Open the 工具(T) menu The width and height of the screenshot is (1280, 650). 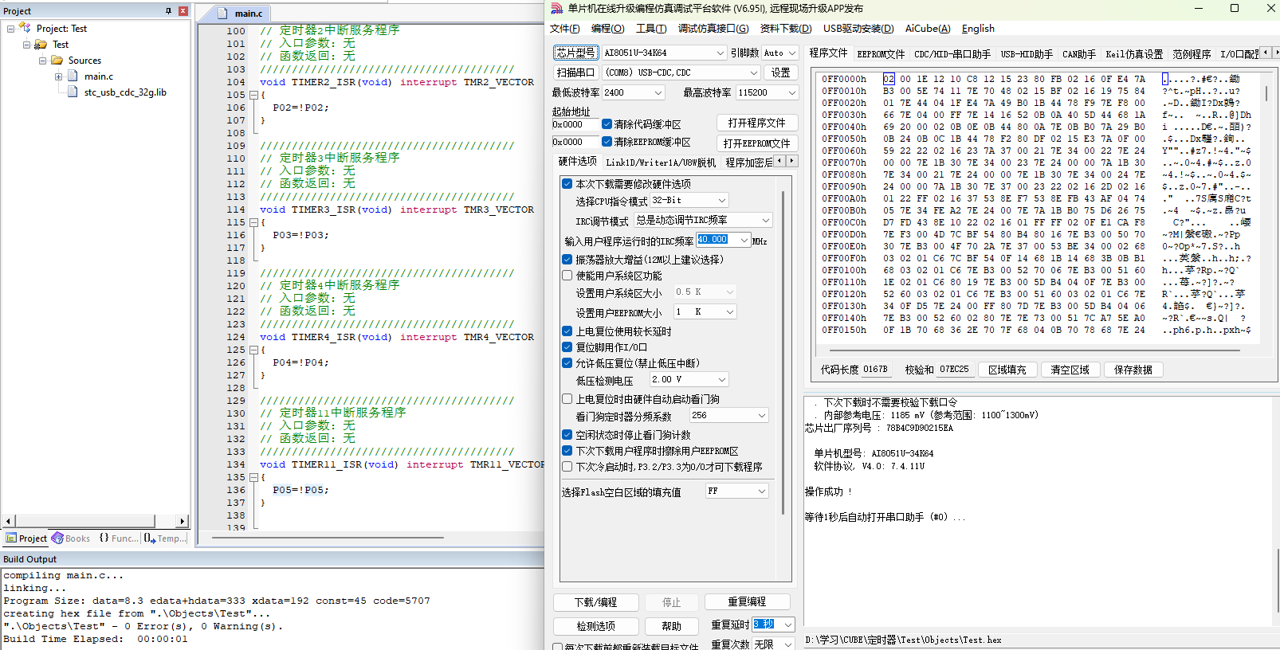click(x=651, y=29)
